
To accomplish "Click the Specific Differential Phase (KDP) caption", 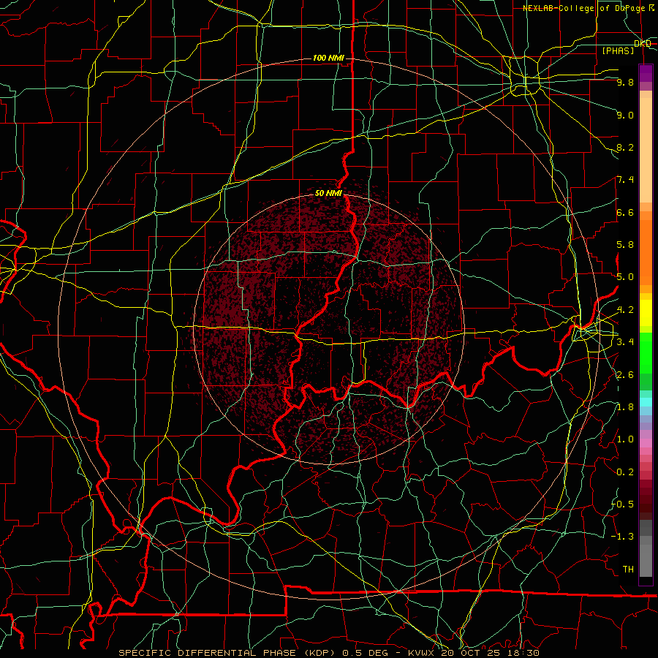I will tap(328, 653).
